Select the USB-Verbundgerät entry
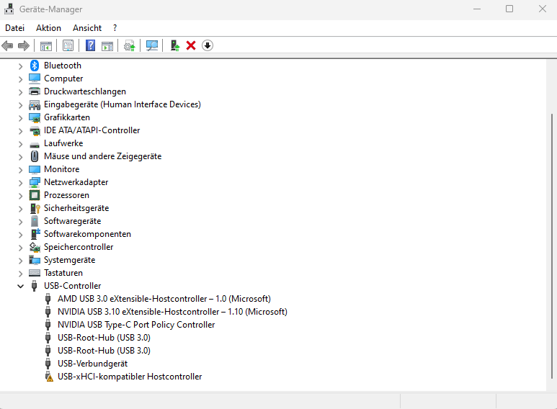Image resolution: width=557 pixels, height=409 pixels. click(92, 364)
